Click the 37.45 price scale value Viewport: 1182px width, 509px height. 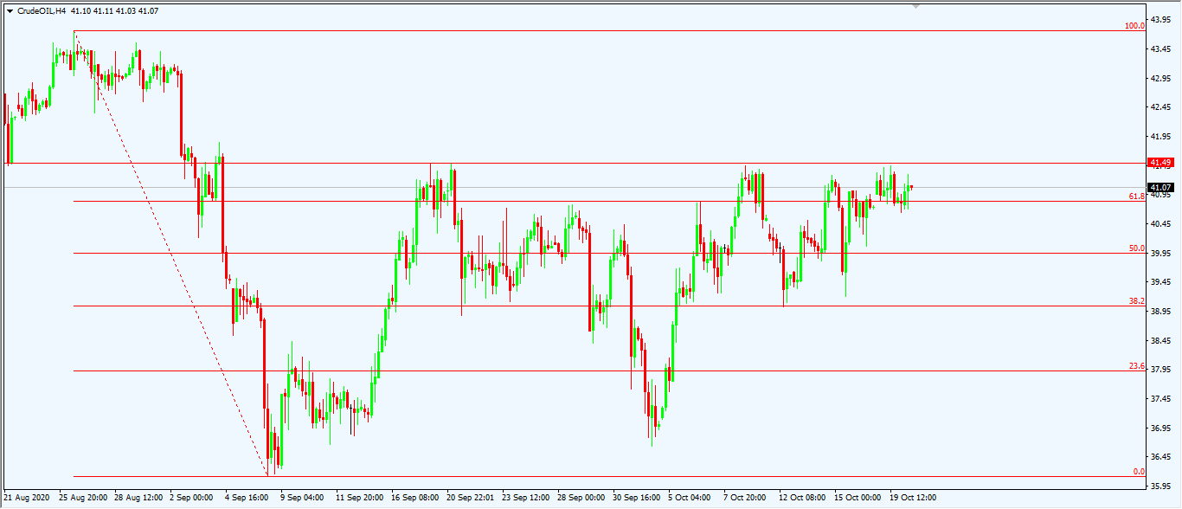[1161, 399]
